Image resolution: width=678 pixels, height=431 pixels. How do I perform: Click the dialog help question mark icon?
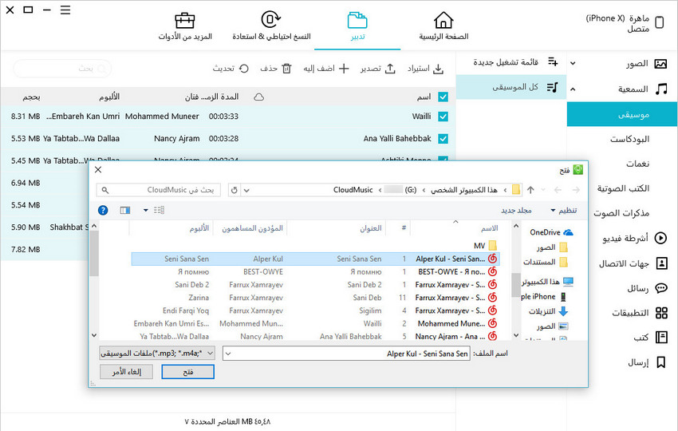point(103,210)
